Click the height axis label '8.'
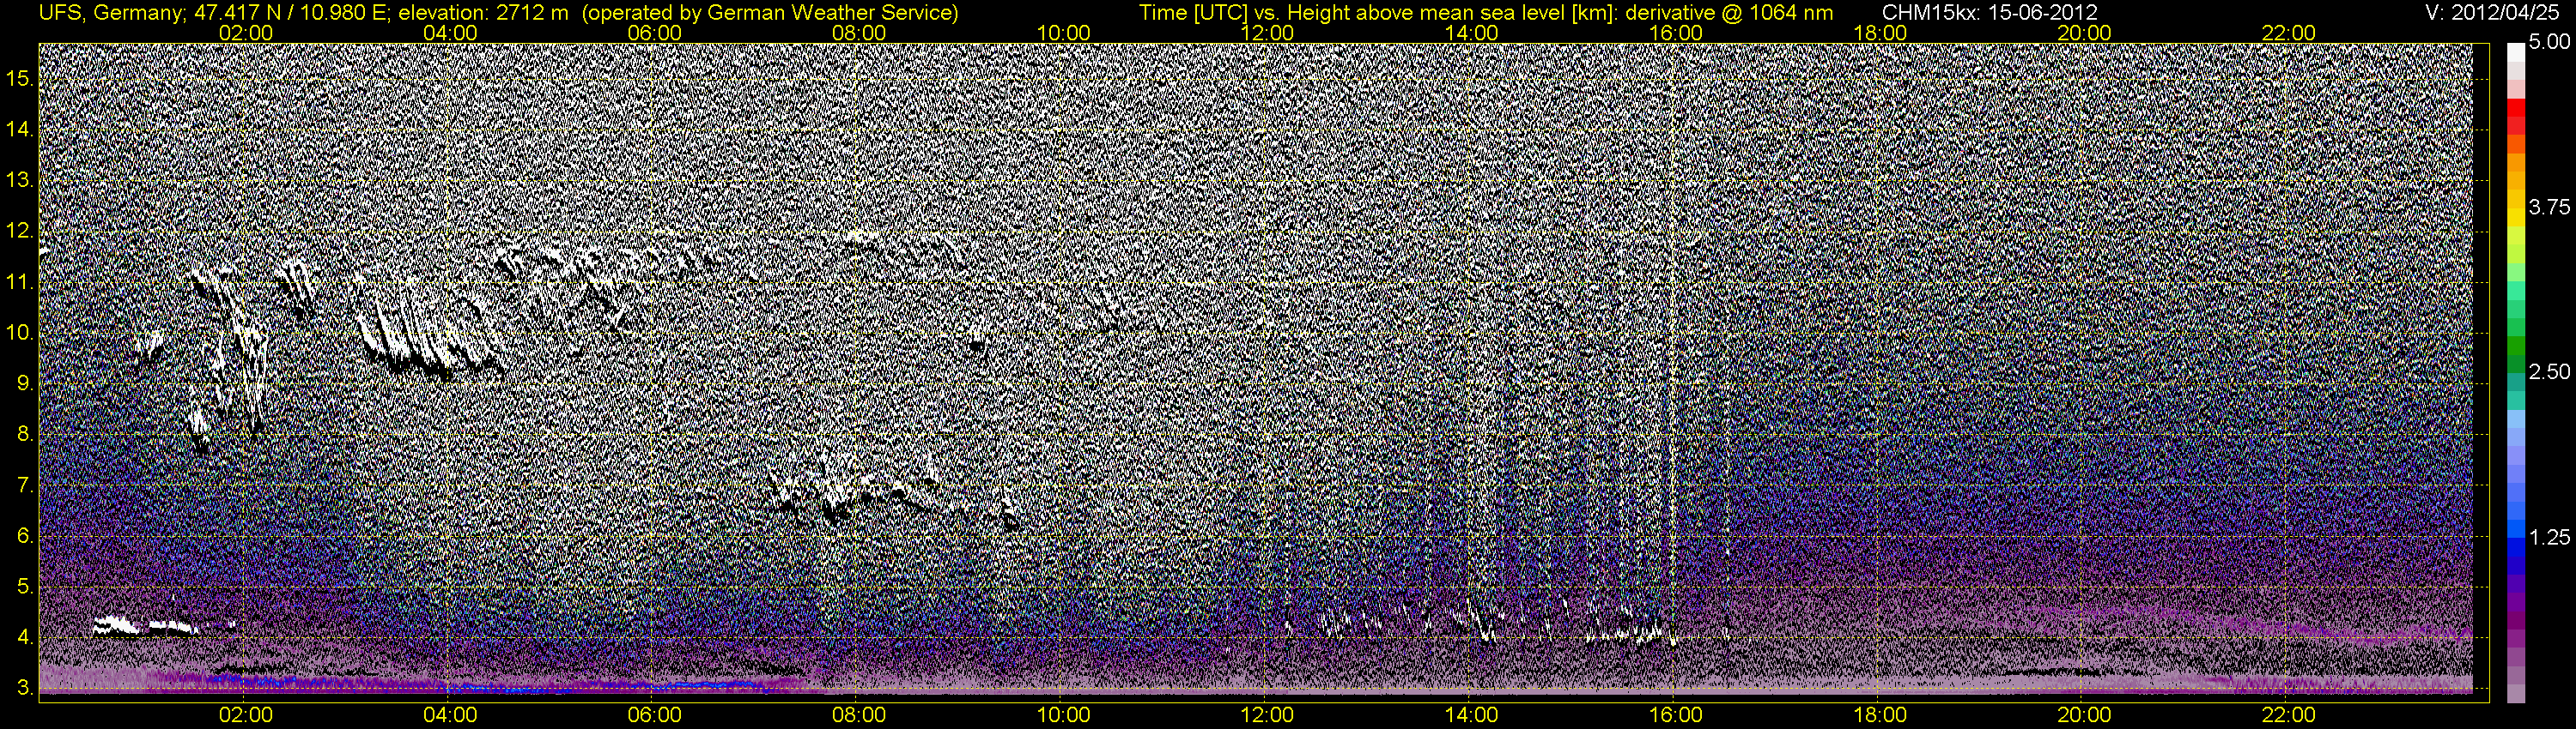Viewport: 2576px width, 729px height. (x=25, y=435)
